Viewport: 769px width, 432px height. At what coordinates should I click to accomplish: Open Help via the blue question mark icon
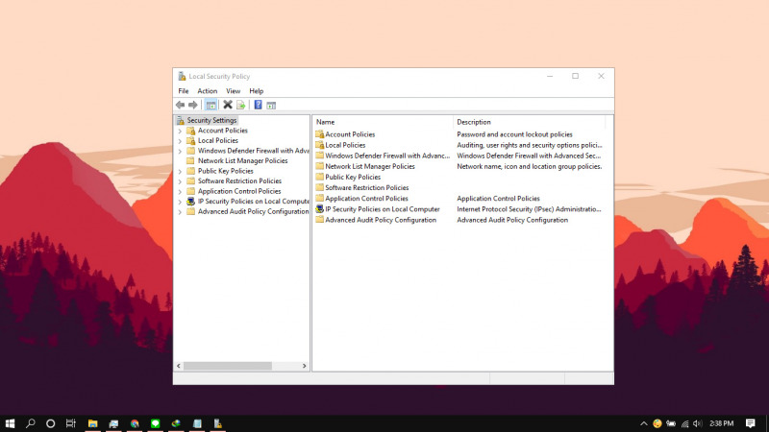pyautogui.click(x=258, y=105)
